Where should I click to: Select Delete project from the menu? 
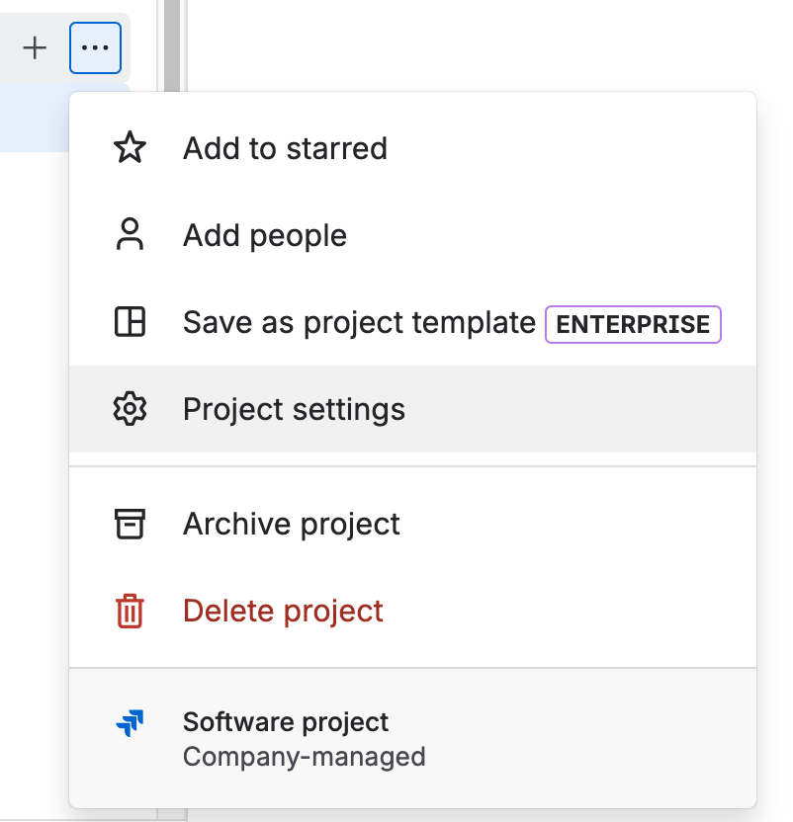point(283,611)
